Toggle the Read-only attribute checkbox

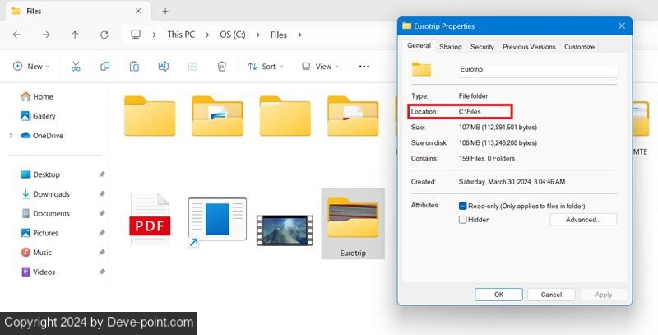(x=463, y=206)
